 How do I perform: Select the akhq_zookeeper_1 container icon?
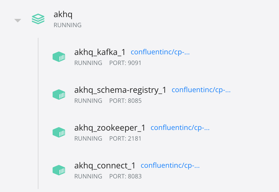tap(59, 132)
